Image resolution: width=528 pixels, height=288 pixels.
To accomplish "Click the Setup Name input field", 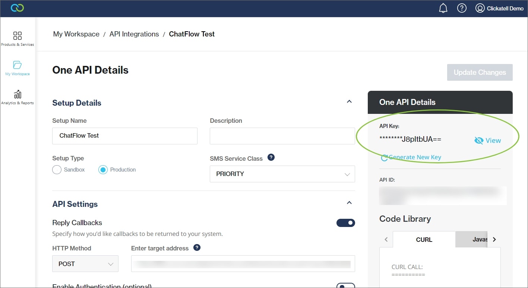I will pos(125,136).
